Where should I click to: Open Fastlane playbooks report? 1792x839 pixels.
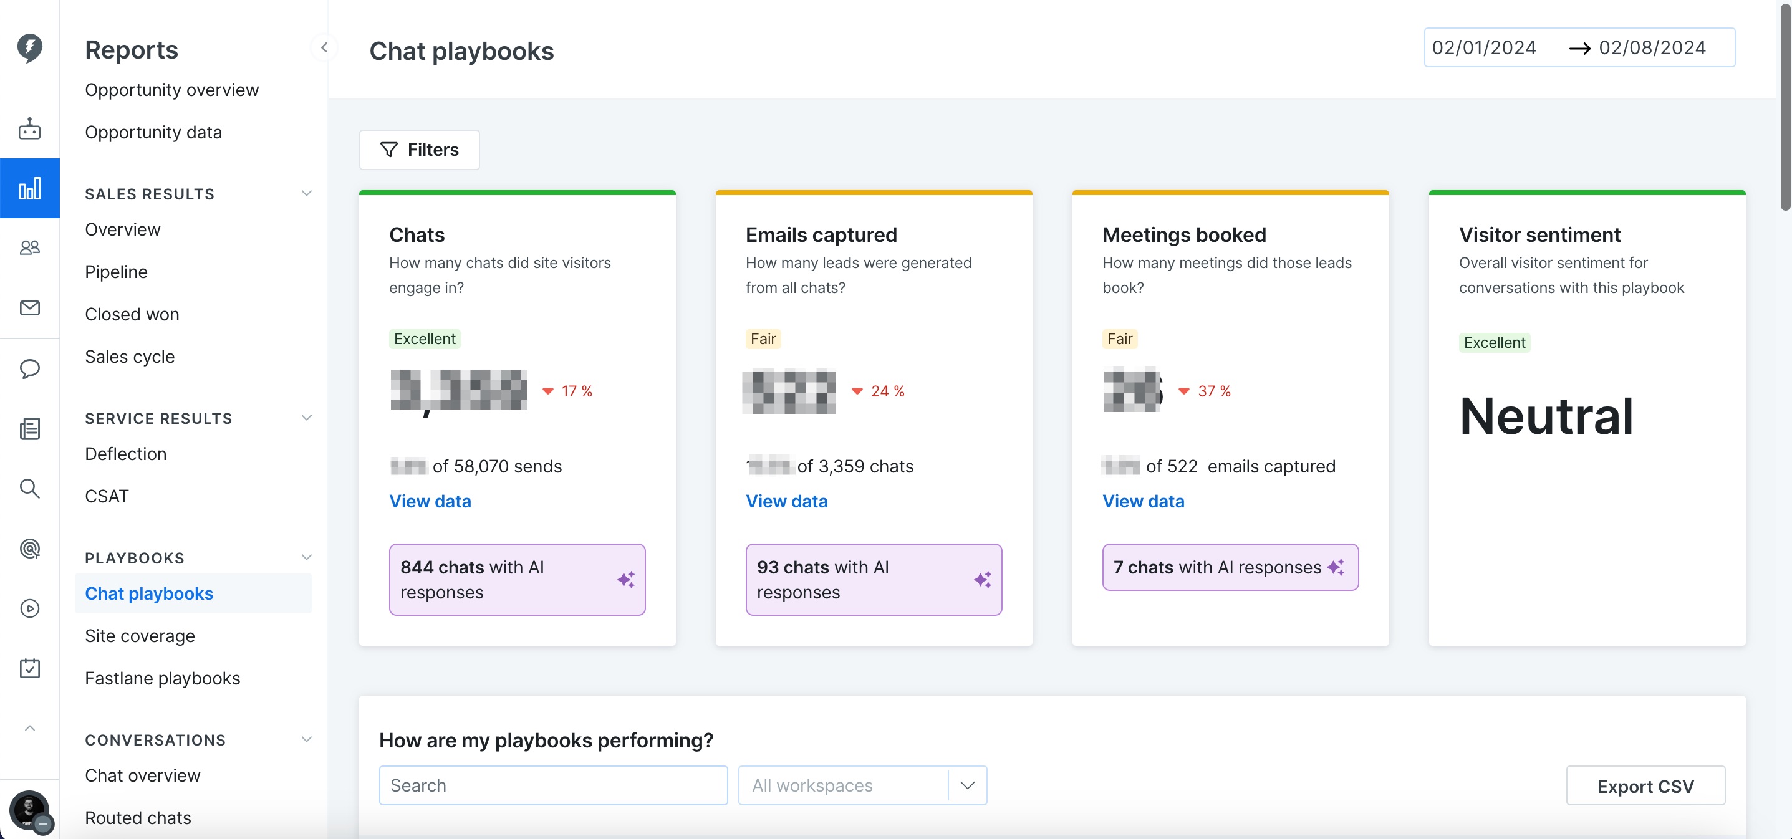(163, 678)
